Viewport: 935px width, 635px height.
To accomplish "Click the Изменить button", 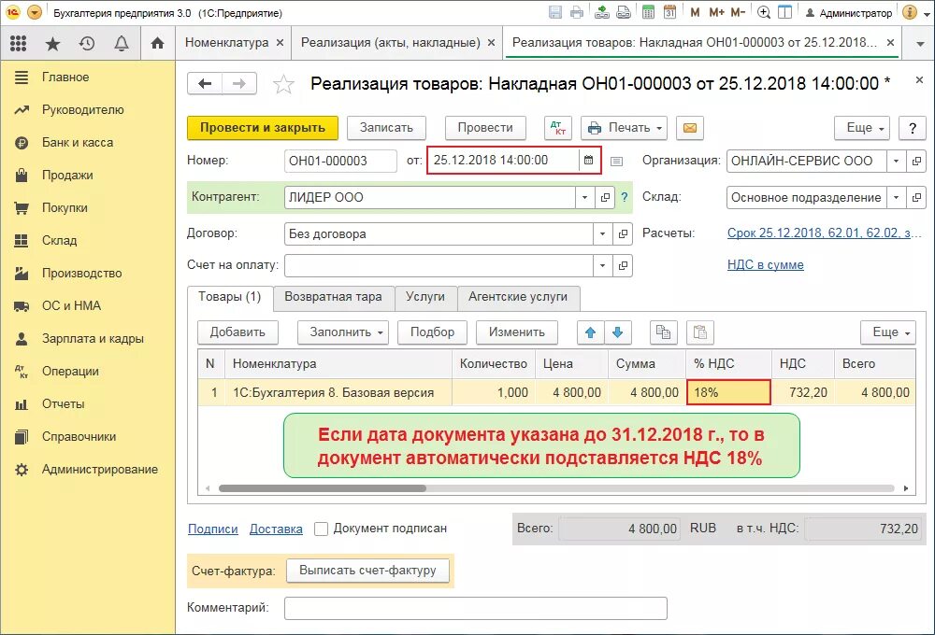I will point(517,332).
